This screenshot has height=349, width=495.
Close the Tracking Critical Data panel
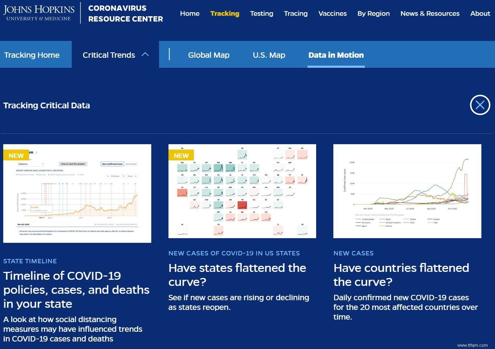coord(480,105)
